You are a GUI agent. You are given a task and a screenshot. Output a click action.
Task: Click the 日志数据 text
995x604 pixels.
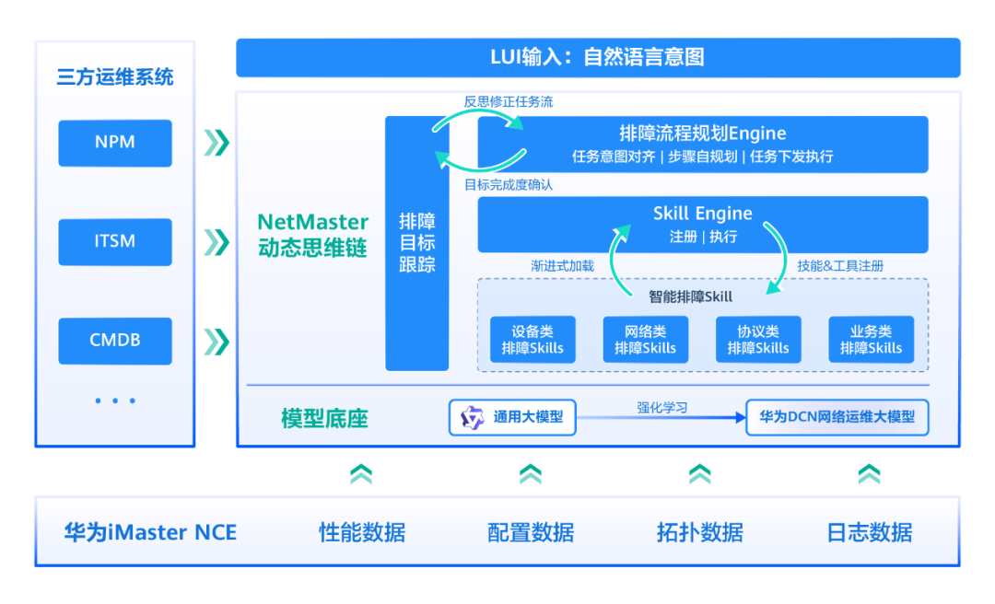870,532
